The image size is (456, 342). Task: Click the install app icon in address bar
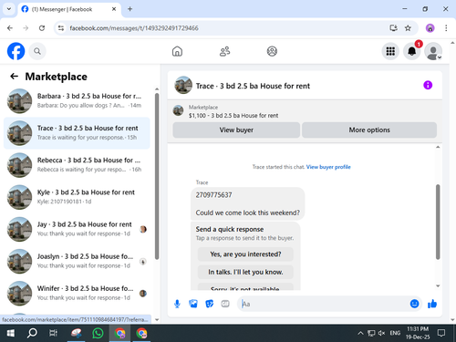[x=394, y=28]
